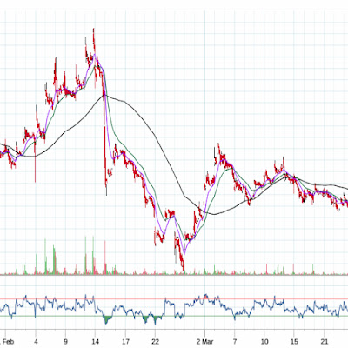Select the "22" date axis label
This screenshot has width=348, height=348.
click(156, 342)
